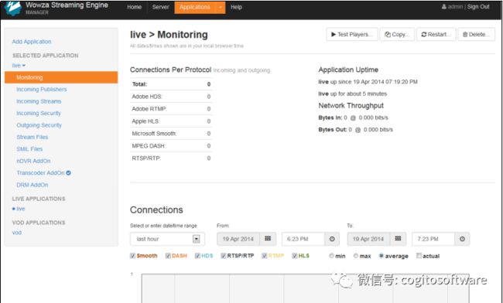Open the Server menu
This screenshot has height=303, width=503.
[x=160, y=7]
